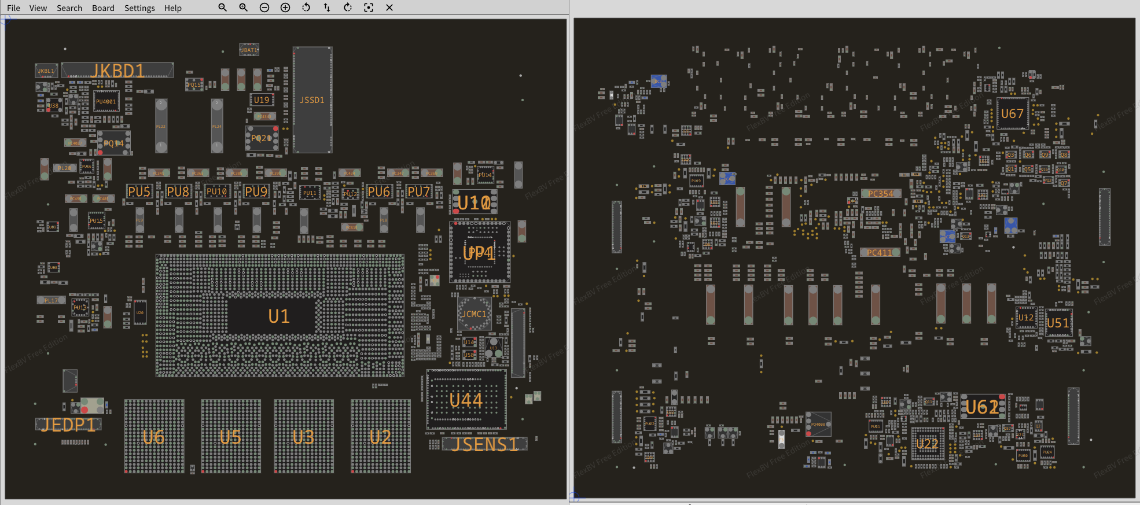This screenshot has width=1140, height=505.
Task: Open the Board menu
Action: (103, 8)
